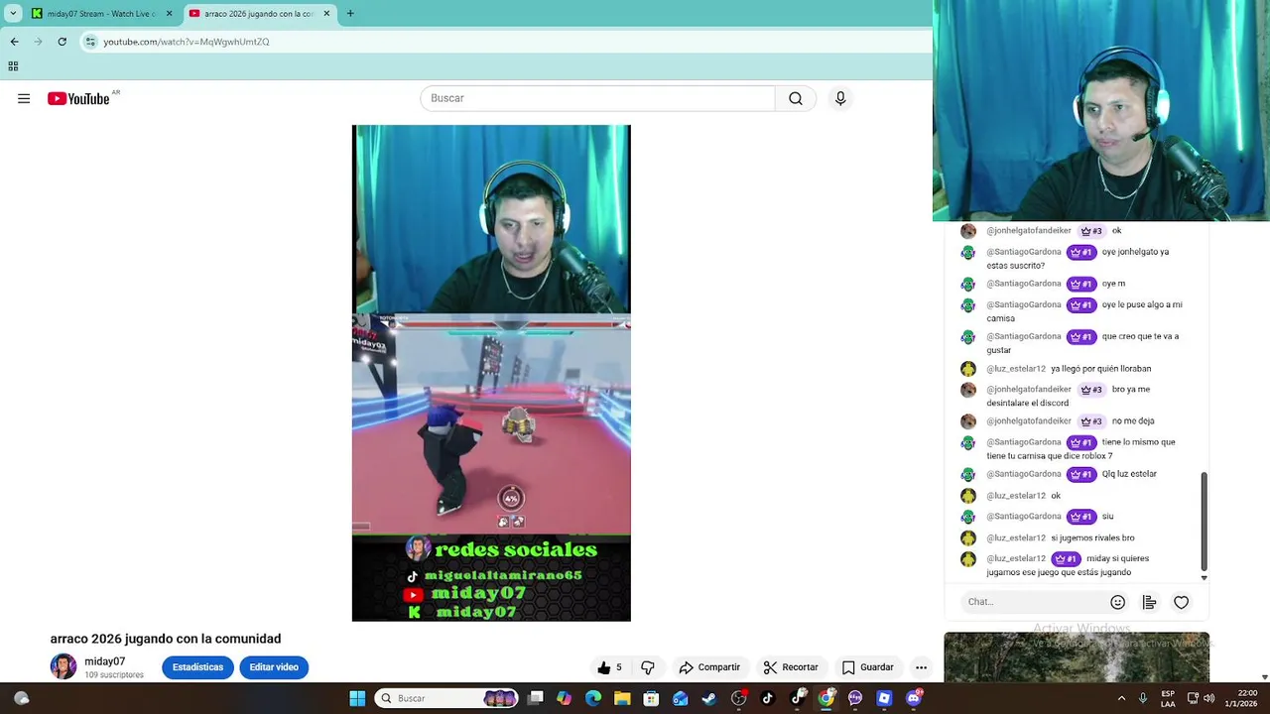Click the message 'si jugemos rivales bro'
1270x714 pixels.
(x=1092, y=538)
